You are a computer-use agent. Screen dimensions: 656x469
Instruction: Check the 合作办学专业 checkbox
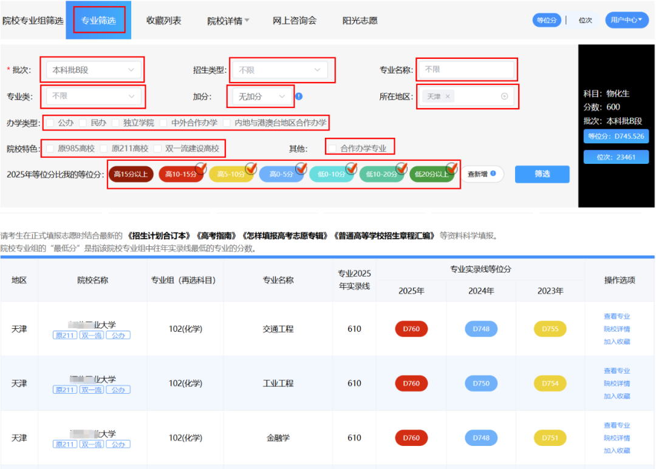pyautogui.click(x=333, y=149)
